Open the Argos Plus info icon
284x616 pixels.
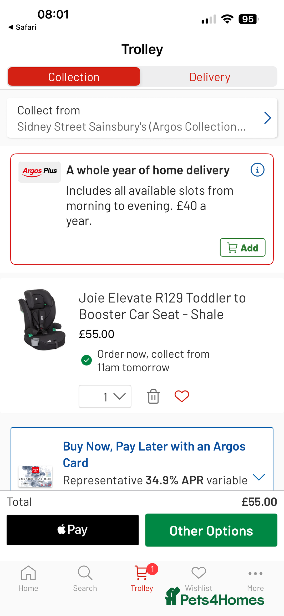pos(257,170)
